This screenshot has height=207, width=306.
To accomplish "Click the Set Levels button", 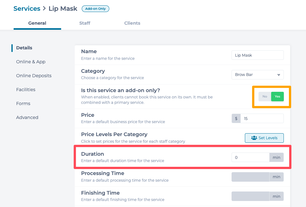I will tap(264, 138).
